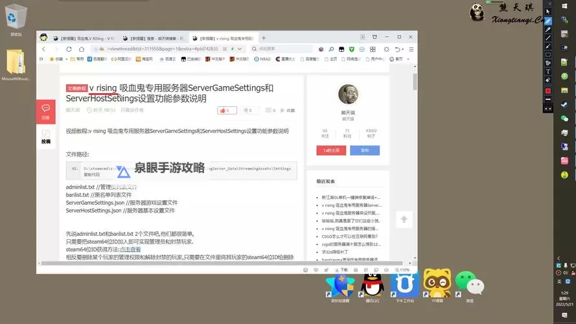Go back with the browser back arrow
Image resolution: width=576 pixels, height=324 pixels.
43,49
